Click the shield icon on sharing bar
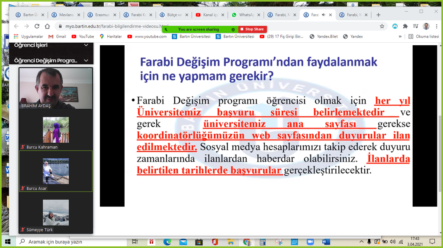Screen dimensions: 443x248 233,29
